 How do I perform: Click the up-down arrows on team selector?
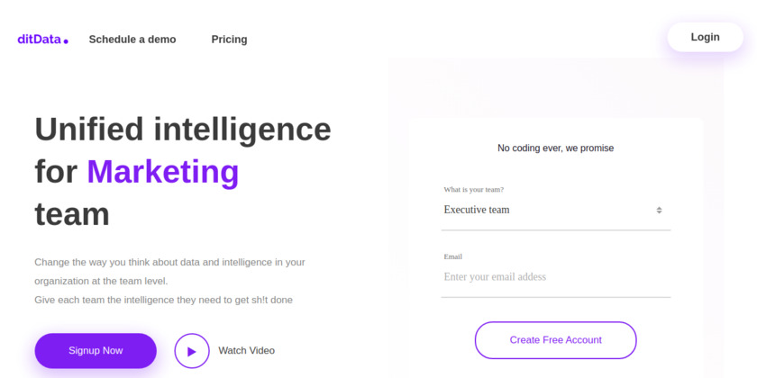(x=659, y=211)
